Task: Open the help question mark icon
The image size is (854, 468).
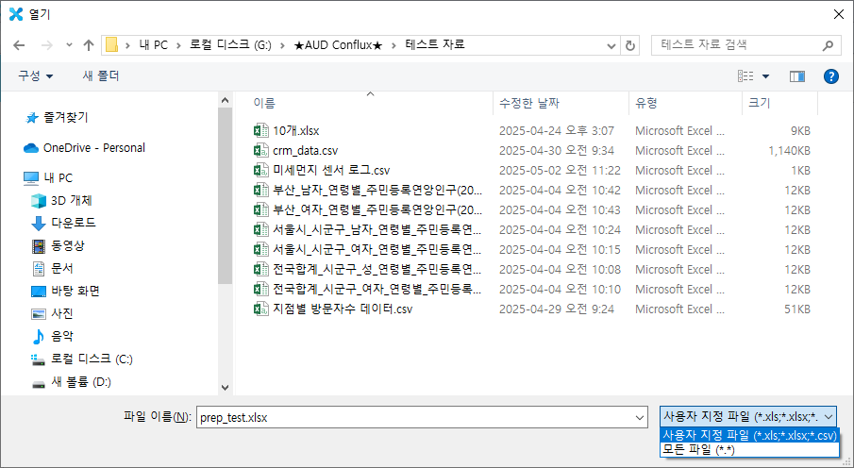Action: [830, 76]
